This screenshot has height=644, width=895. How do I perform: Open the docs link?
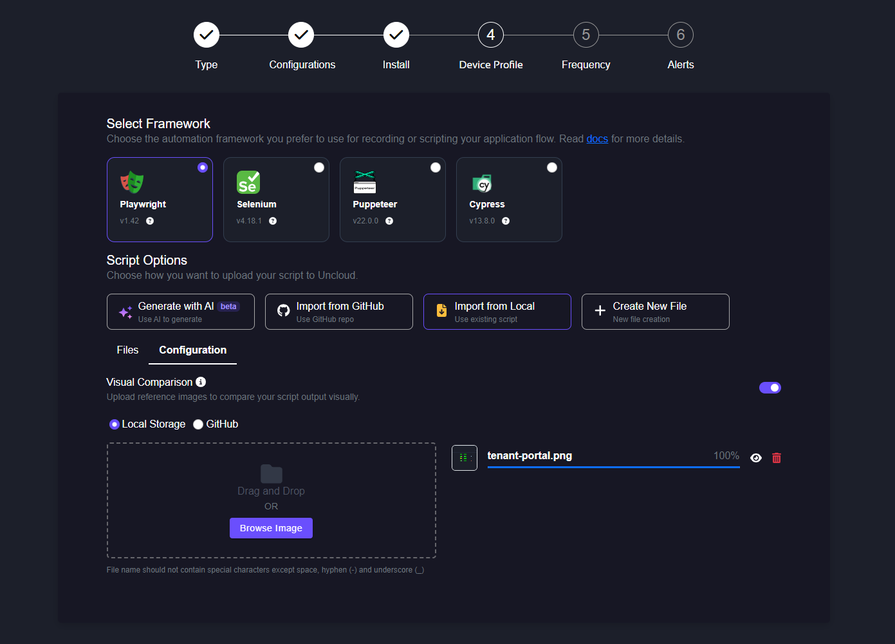596,139
